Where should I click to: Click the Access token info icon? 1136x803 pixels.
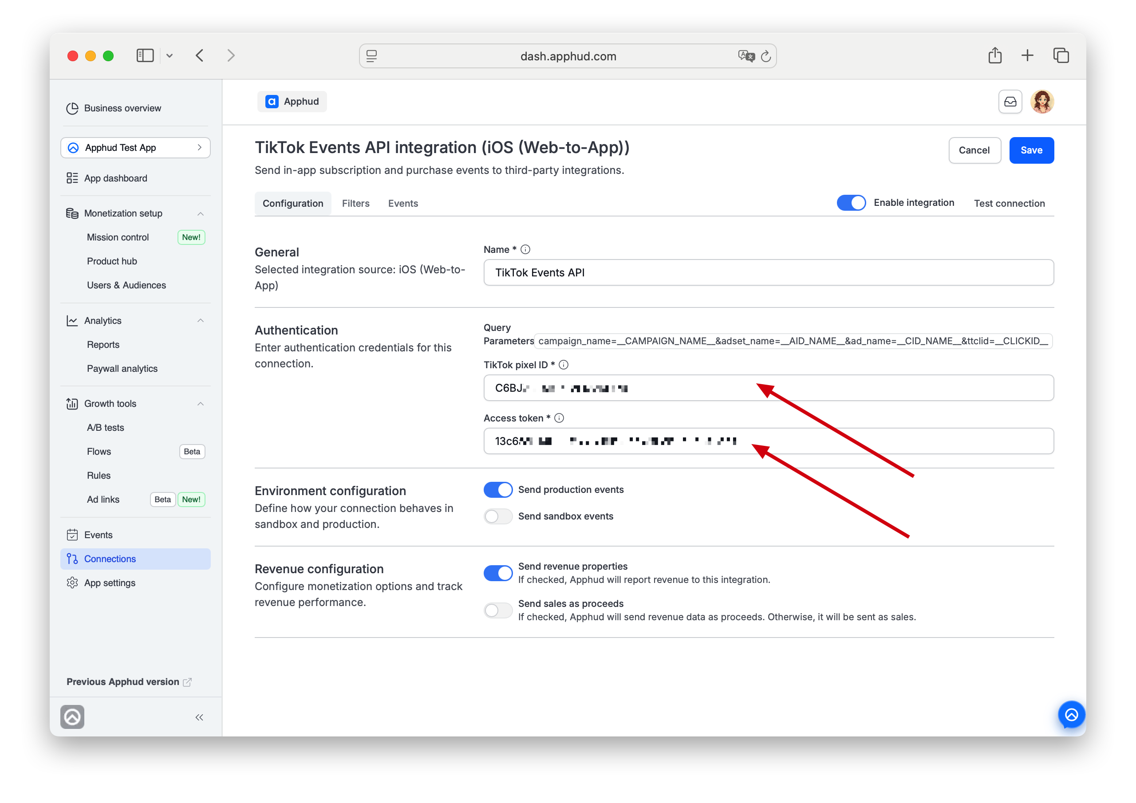(559, 418)
